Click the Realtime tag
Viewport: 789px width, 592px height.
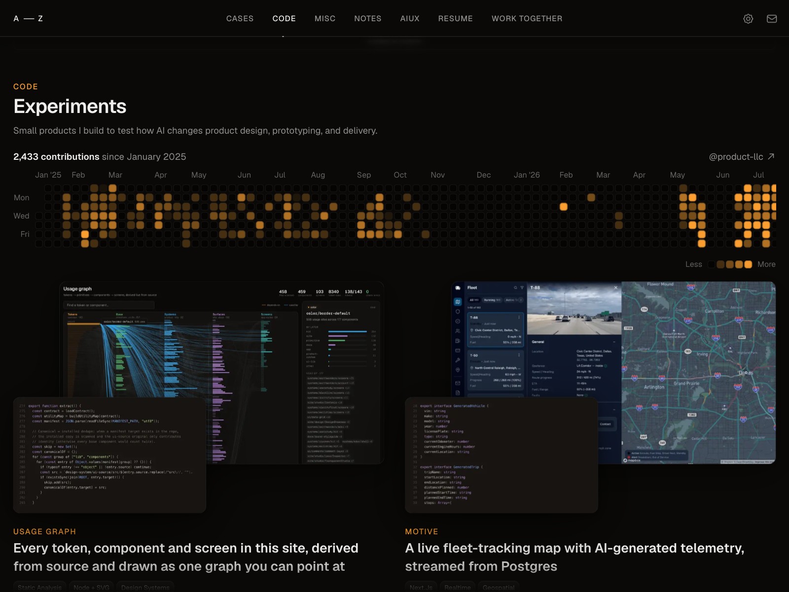[x=457, y=587]
